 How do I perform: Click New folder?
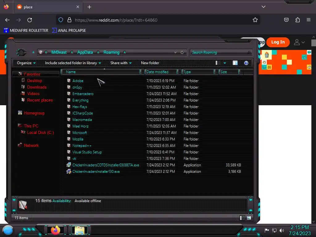click(150, 63)
